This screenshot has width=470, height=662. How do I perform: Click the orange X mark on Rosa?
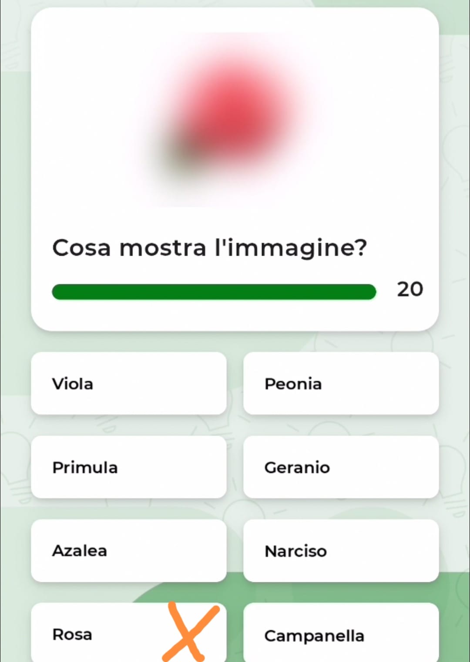tap(190, 632)
